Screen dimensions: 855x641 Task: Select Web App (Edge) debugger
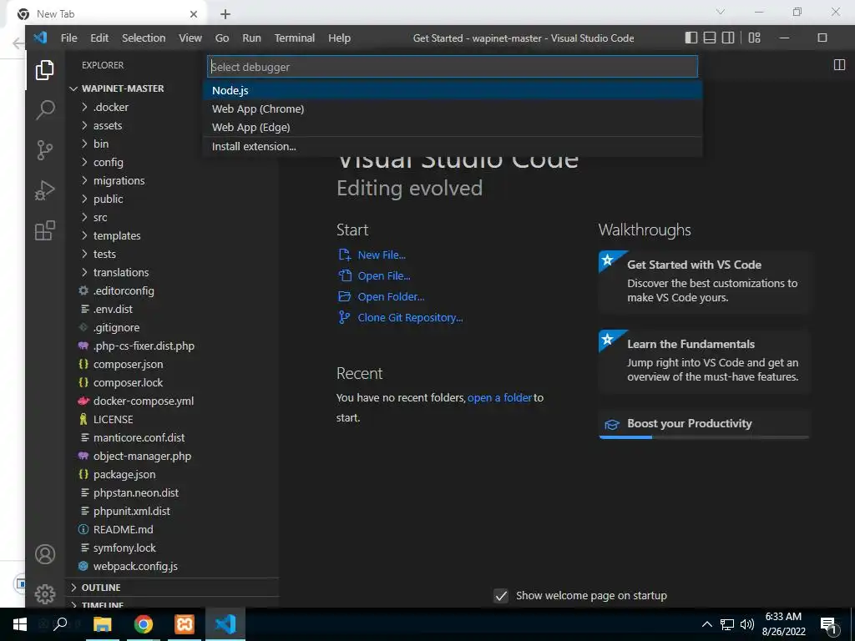click(452, 128)
